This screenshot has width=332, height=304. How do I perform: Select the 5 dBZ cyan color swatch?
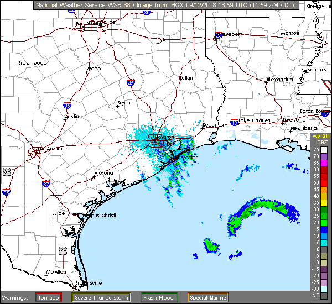pyautogui.click(x=324, y=243)
